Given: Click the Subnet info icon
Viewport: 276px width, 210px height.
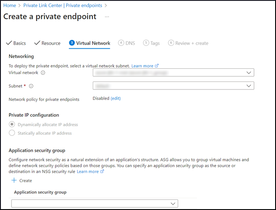Looking at the screenshot, I should pyautogui.click(x=31, y=86).
